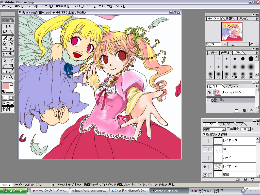Open History panel flyout menu arrow
The width and height of the screenshot is (260, 195).
coord(257,86)
